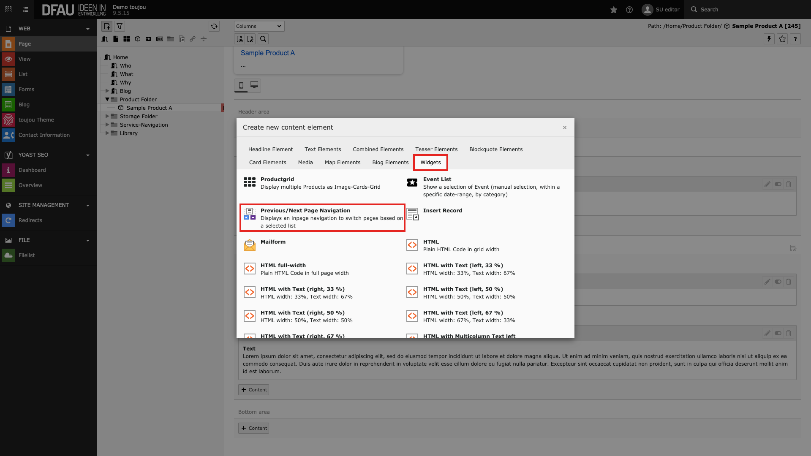The height and width of the screenshot is (456, 811).
Task: Collapse the Product Folder tree node
Action: click(x=107, y=99)
